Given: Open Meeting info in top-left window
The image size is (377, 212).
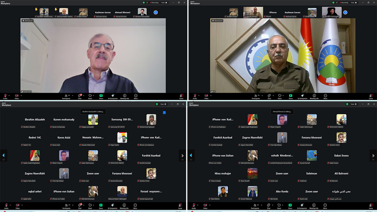Looking at the screenshot, I should click(125, 97).
